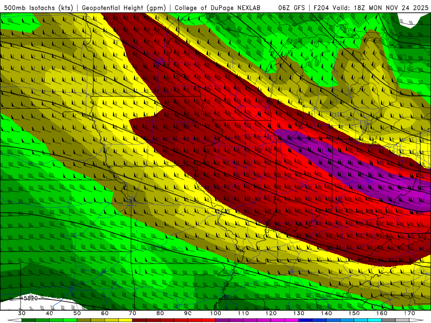431x323 pixels.
Task: Select the 70 value on the legend scale
Action: click(133, 313)
